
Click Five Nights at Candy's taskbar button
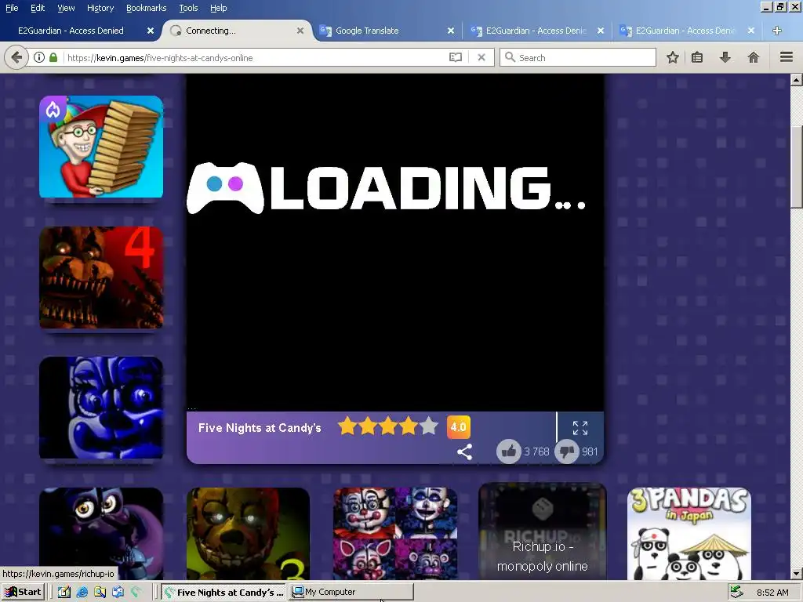pyautogui.click(x=223, y=593)
